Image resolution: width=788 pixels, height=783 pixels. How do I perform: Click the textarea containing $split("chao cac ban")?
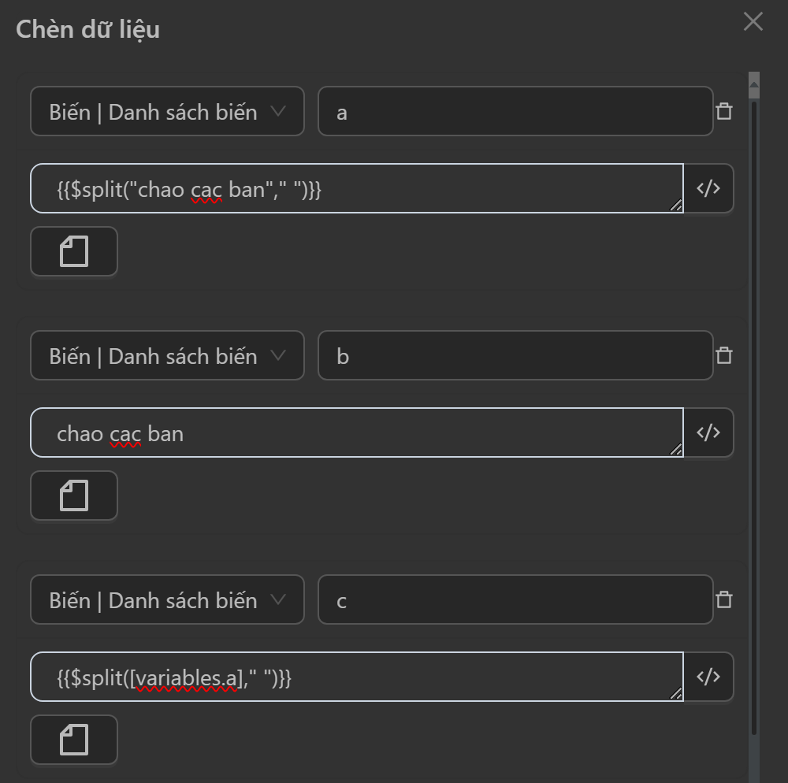356,188
